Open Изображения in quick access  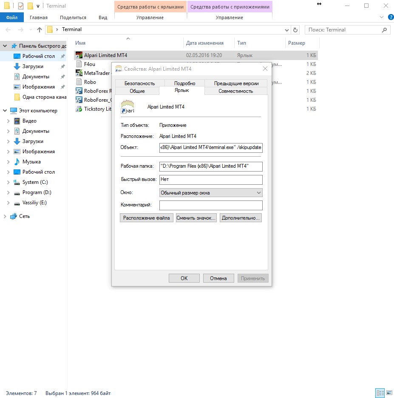coord(39,87)
